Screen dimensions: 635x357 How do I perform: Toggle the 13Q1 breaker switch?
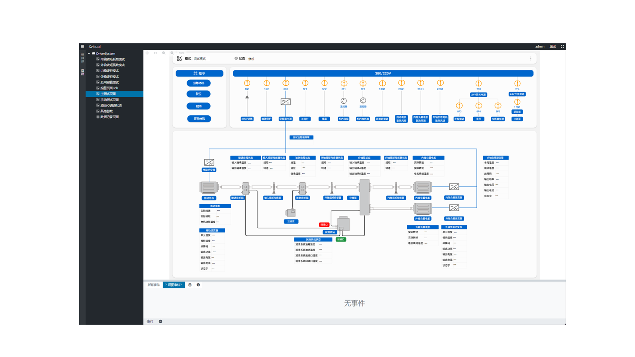[382, 83]
